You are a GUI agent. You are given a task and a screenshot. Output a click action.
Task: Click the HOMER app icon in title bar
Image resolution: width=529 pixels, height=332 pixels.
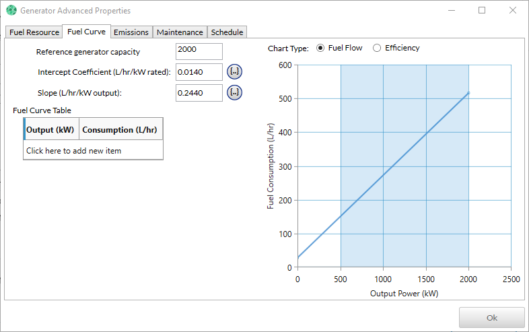[x=11, y=11]
